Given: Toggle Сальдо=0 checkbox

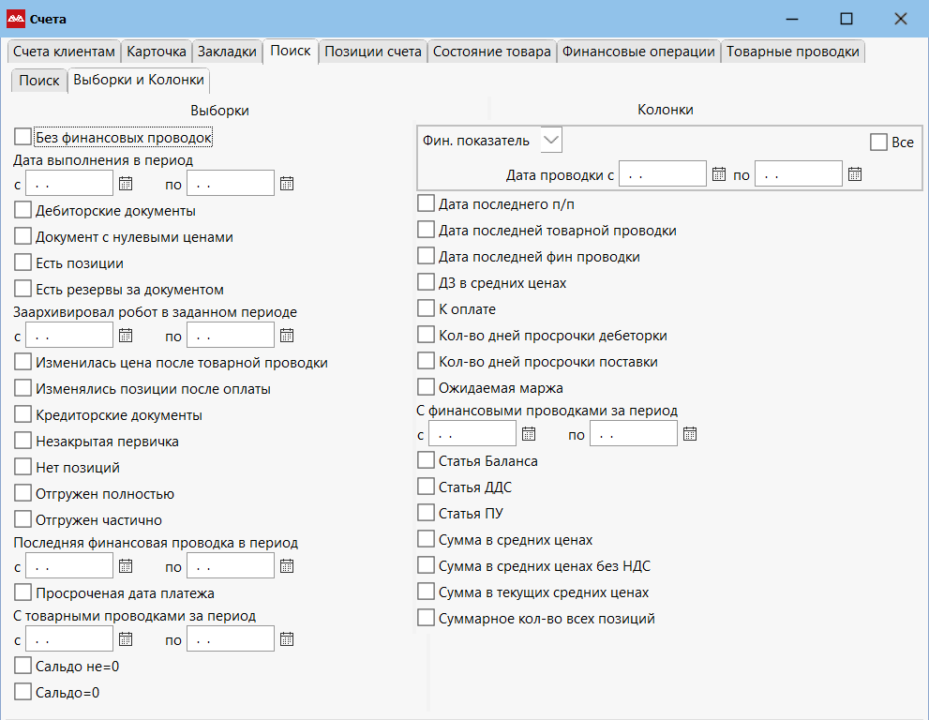Looking at the screenshot, I should pyautogui.click(x=22, y=692).
